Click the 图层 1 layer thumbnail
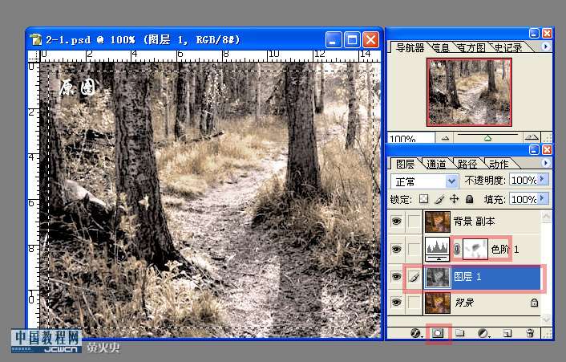 tap(438, 277)
